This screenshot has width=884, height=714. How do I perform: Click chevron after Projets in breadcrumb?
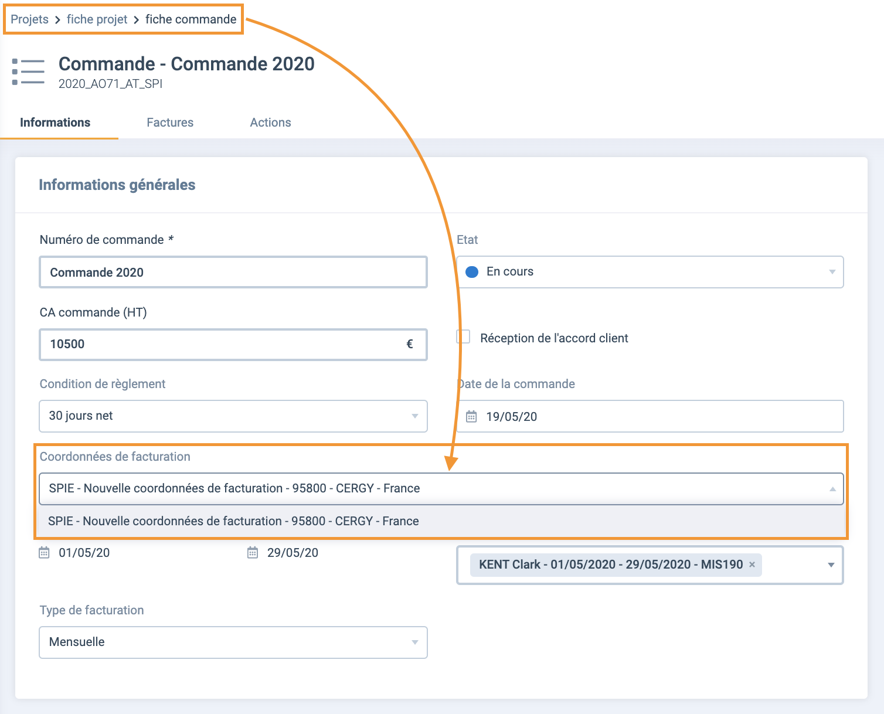57,20
